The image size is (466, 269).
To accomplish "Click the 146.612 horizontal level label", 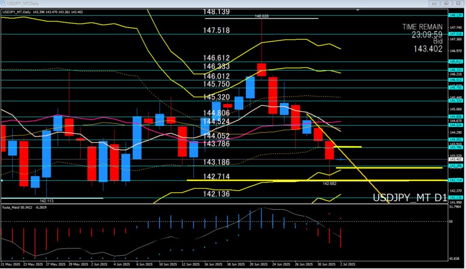I will coord(216,58).
